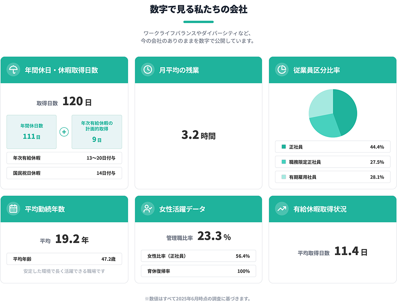Click the clock icon beside 月平均の残業
This screenshot has width=397, height=305.
(147, 70)
